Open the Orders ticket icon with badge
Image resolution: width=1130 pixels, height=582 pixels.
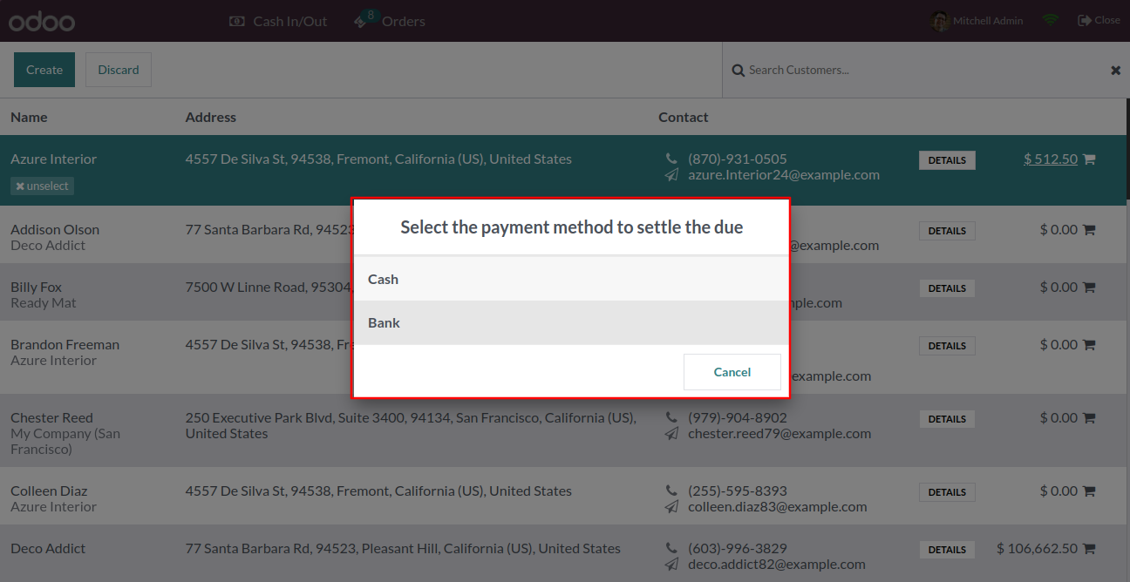(x=364, y=19)
